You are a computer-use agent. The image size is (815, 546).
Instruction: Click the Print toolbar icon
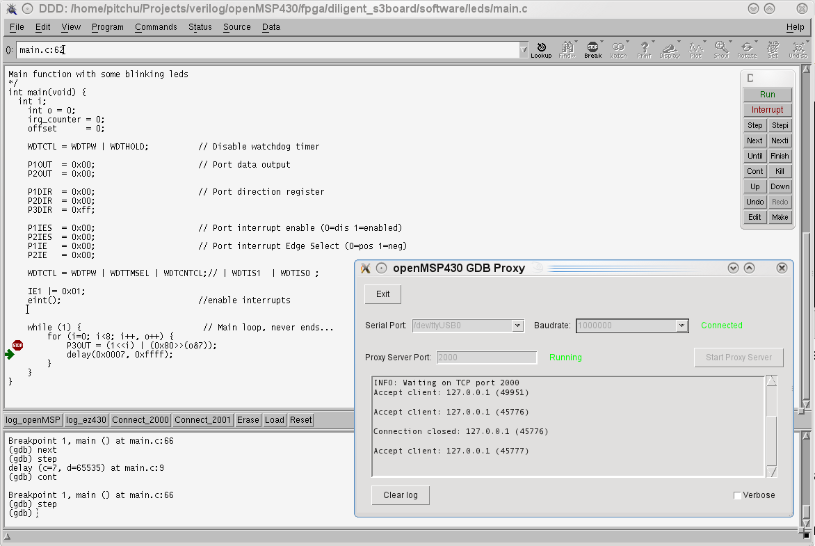point(645,49)
